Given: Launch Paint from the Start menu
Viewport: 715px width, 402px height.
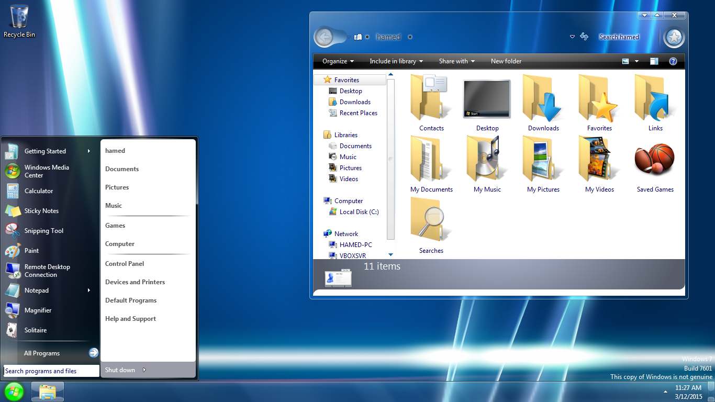Looking at the screenshot, I should (31, 251).
